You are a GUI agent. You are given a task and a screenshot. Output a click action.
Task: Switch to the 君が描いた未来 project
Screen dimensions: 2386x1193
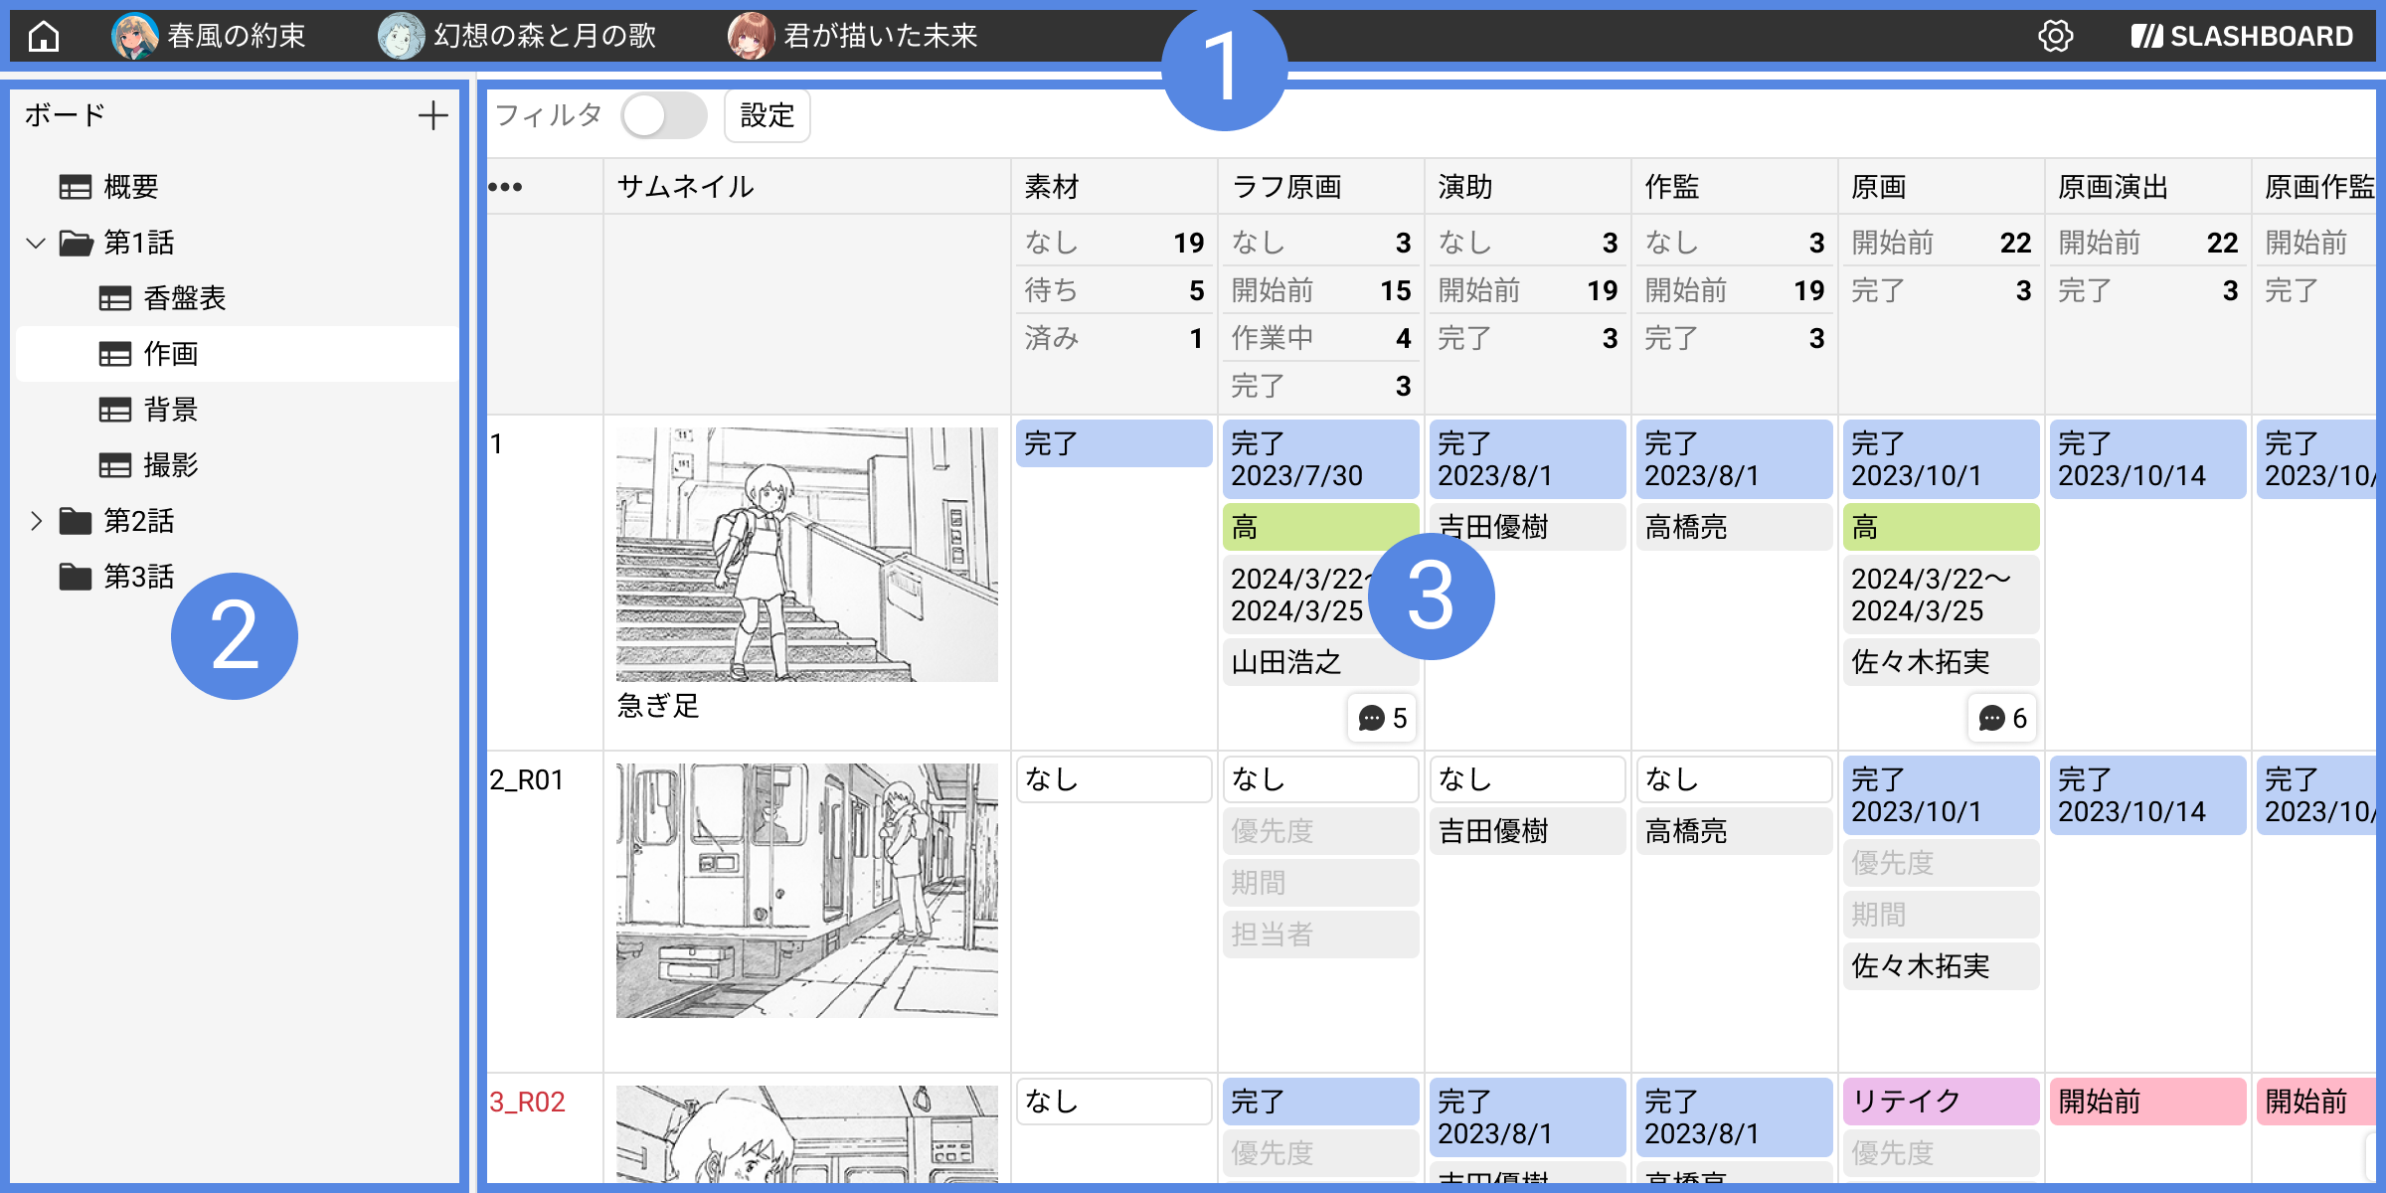coord(879,36)
